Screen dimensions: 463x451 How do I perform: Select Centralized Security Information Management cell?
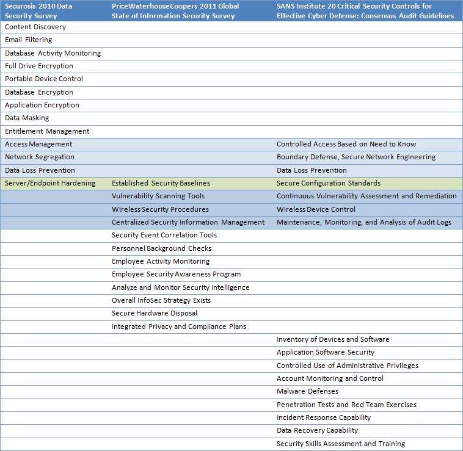[x=188, y=222]
